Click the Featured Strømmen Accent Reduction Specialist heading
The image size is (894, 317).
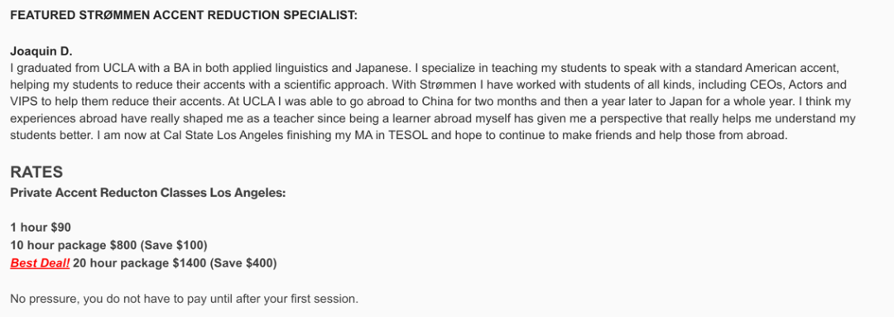pyautogui.click(x=184, y=16)
